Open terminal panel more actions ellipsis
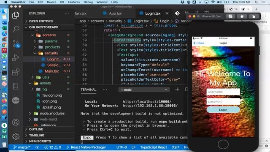 tap(105, 90)
